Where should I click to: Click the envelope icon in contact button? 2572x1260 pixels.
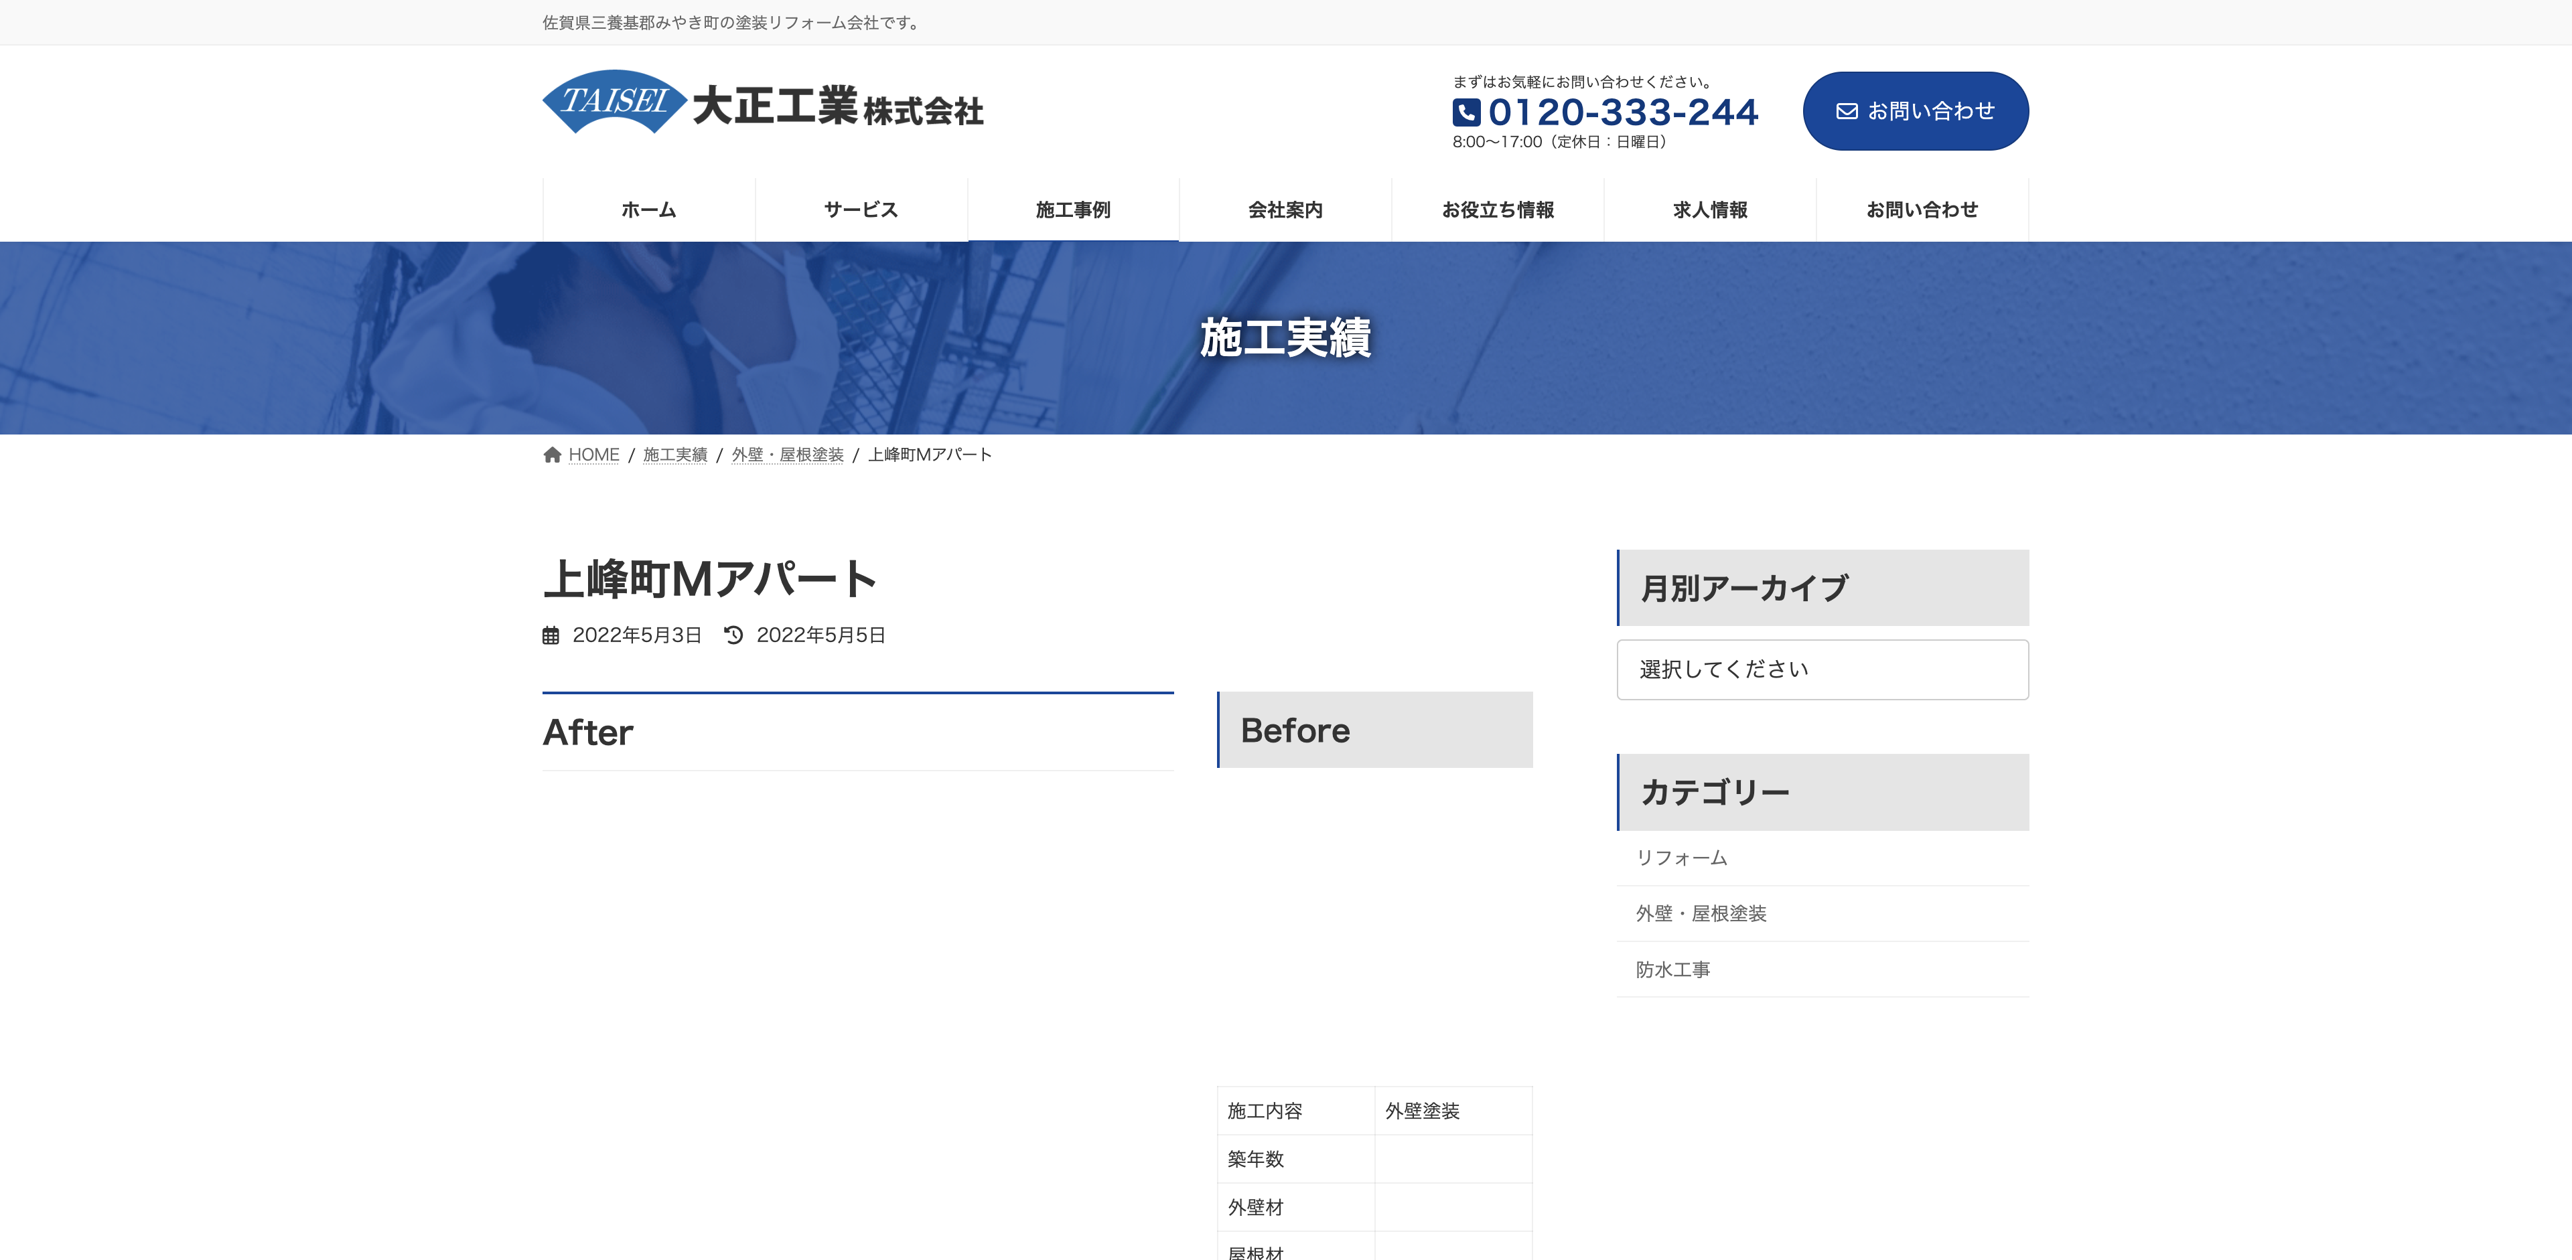[x=1847, y=112]
